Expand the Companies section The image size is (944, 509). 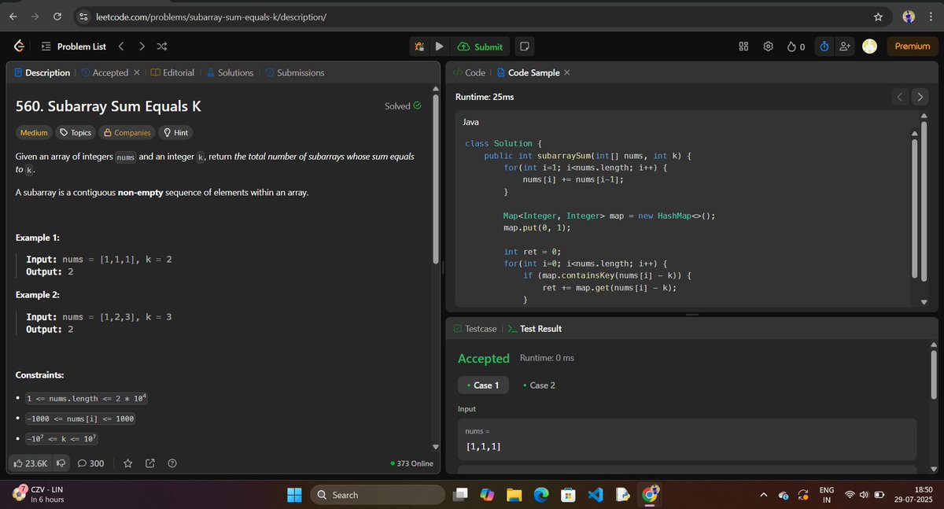pyautogui.click(x=127, y=132)
